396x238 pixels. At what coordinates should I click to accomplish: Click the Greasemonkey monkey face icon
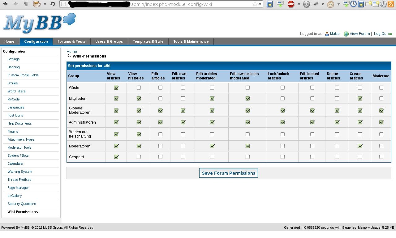(330, 4)
